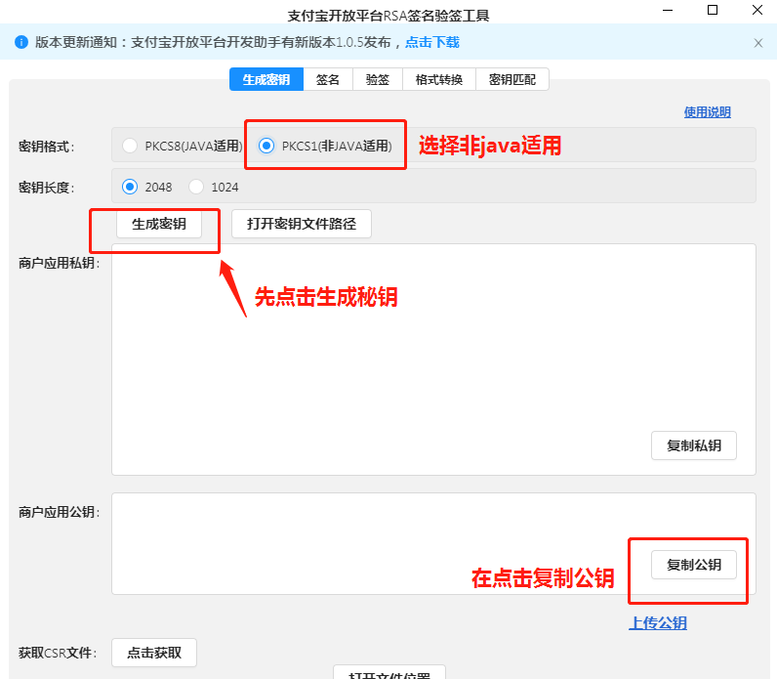Go to the 格式转换 tab
This screenshot has height=679, width=777.
tap(439, 79)
